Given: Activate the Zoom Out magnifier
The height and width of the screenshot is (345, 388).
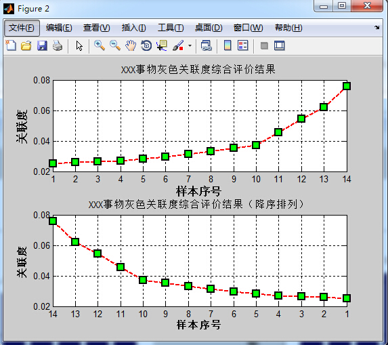Looking at the screenshot, I should click(x=115, y=46).
